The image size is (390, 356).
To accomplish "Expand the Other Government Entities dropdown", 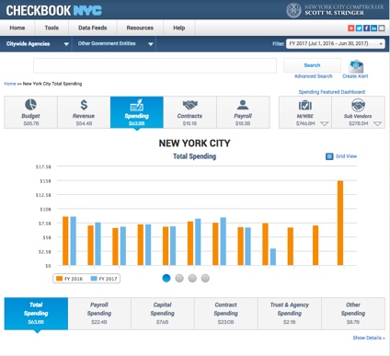I will [x=151, y=44].
